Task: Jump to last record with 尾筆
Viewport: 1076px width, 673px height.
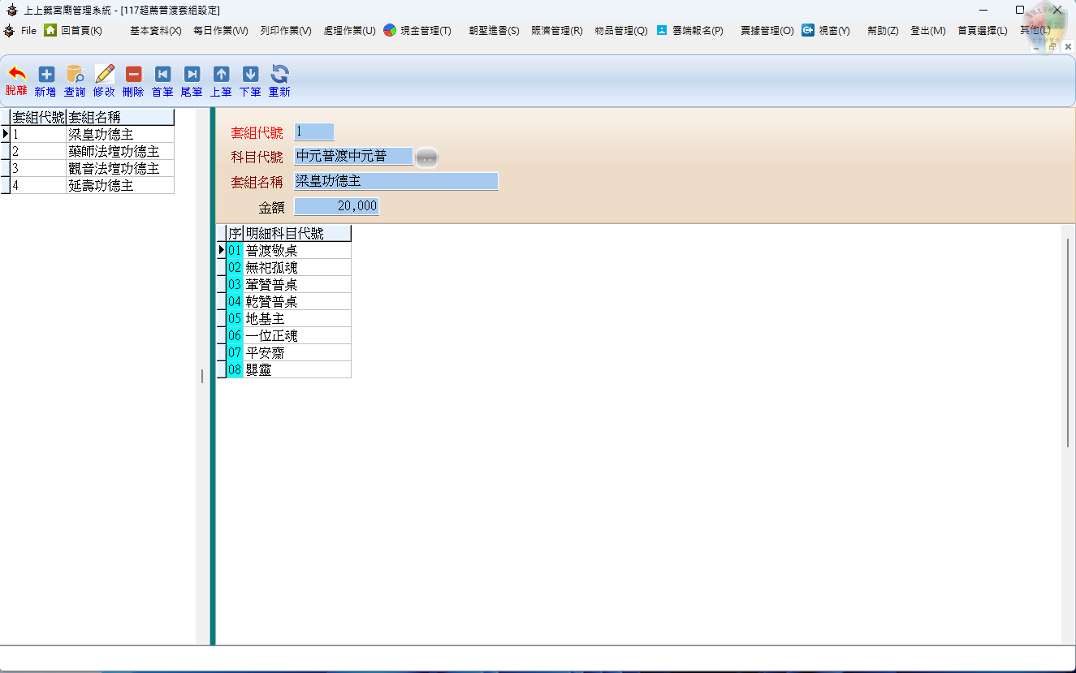Action: (192, 75)
